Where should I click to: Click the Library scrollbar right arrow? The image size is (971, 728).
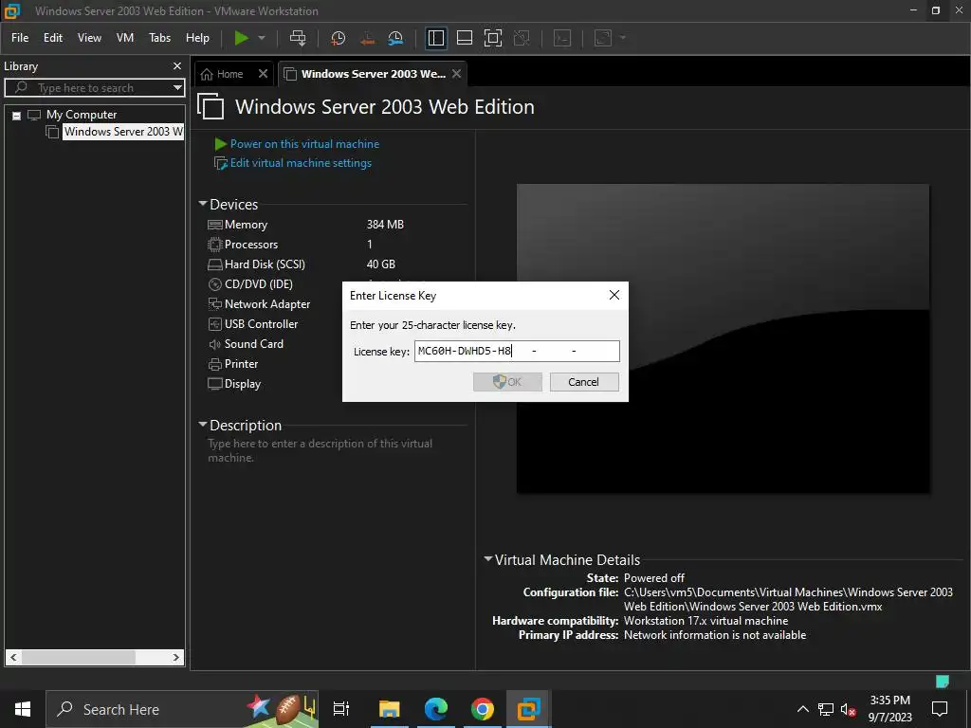point(175,658)
